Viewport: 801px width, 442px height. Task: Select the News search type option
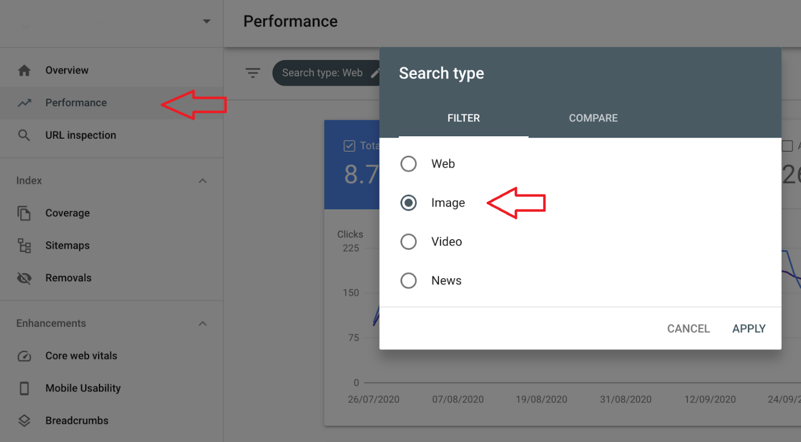[408, 280]
